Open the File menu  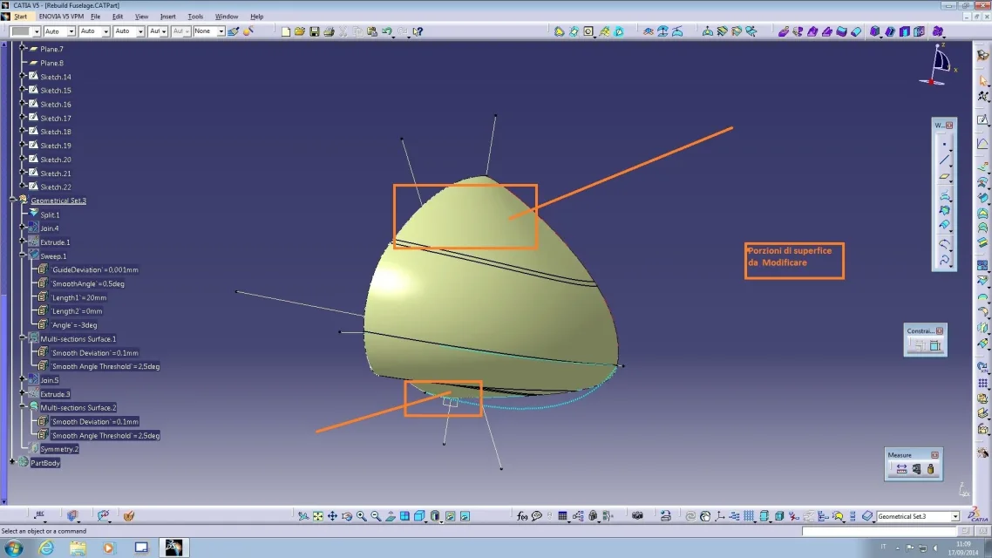tap(96, 17)
